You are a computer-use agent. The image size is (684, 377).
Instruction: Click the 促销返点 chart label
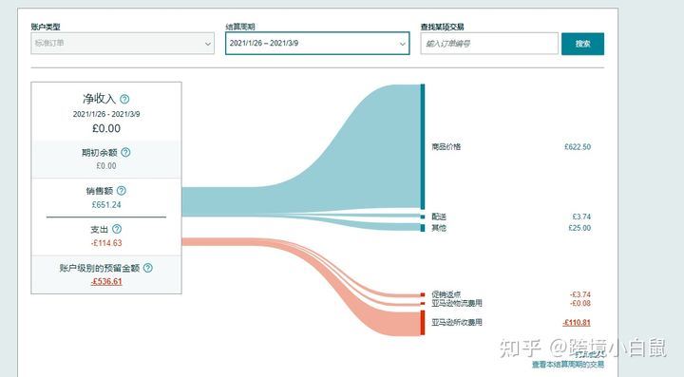coord(446,294)
